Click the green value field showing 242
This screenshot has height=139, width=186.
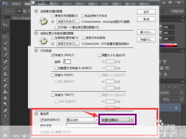(169, 33)
